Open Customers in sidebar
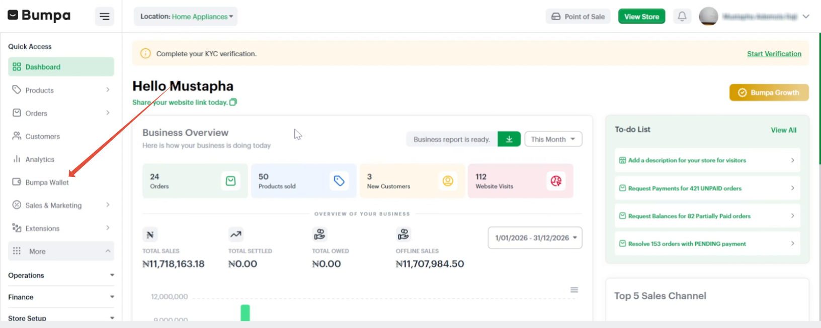 coord(61,136)
